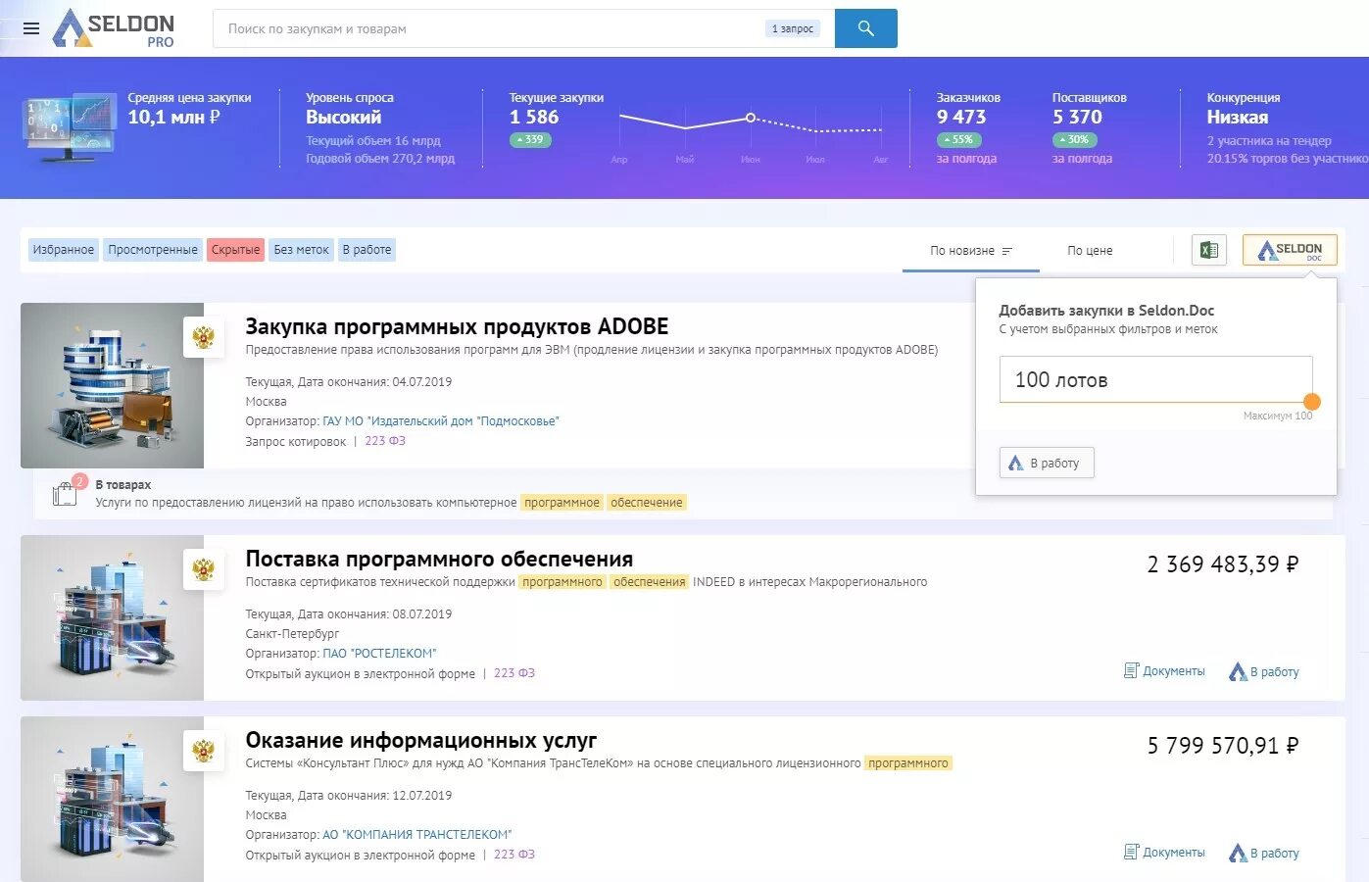This screenshot has width=1369, height=882.
Task: Click price 5 799 570,91 ₽
Action: click(1223, 746)
